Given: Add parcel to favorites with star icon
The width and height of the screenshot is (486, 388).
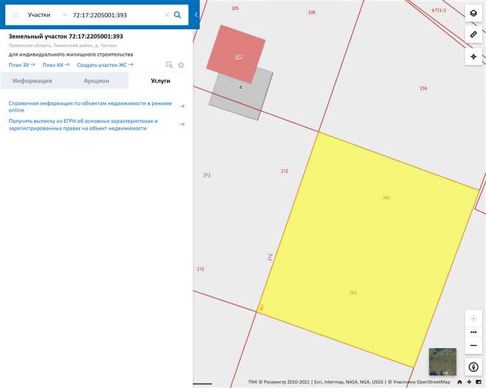Looking at the screenshot, I should [181, 65].
